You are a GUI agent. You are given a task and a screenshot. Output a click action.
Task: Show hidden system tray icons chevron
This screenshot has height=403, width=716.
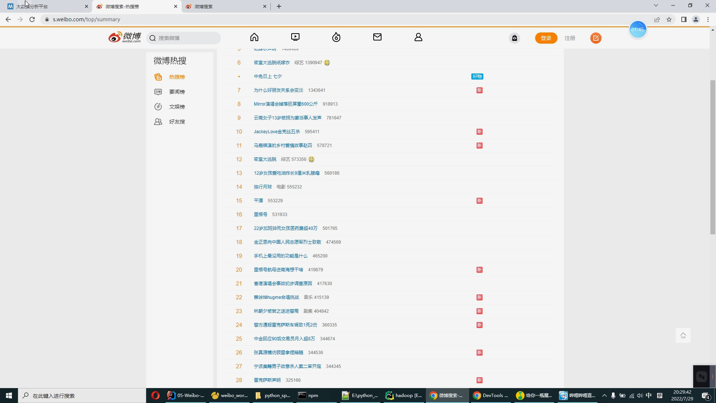point(604,396)
